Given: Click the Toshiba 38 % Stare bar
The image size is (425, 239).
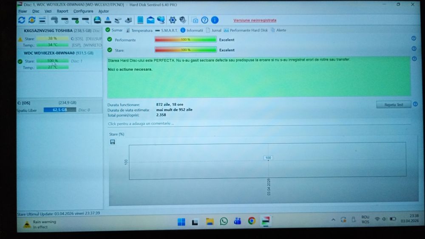Looking at the screenshot, I should tap(52, 39).
